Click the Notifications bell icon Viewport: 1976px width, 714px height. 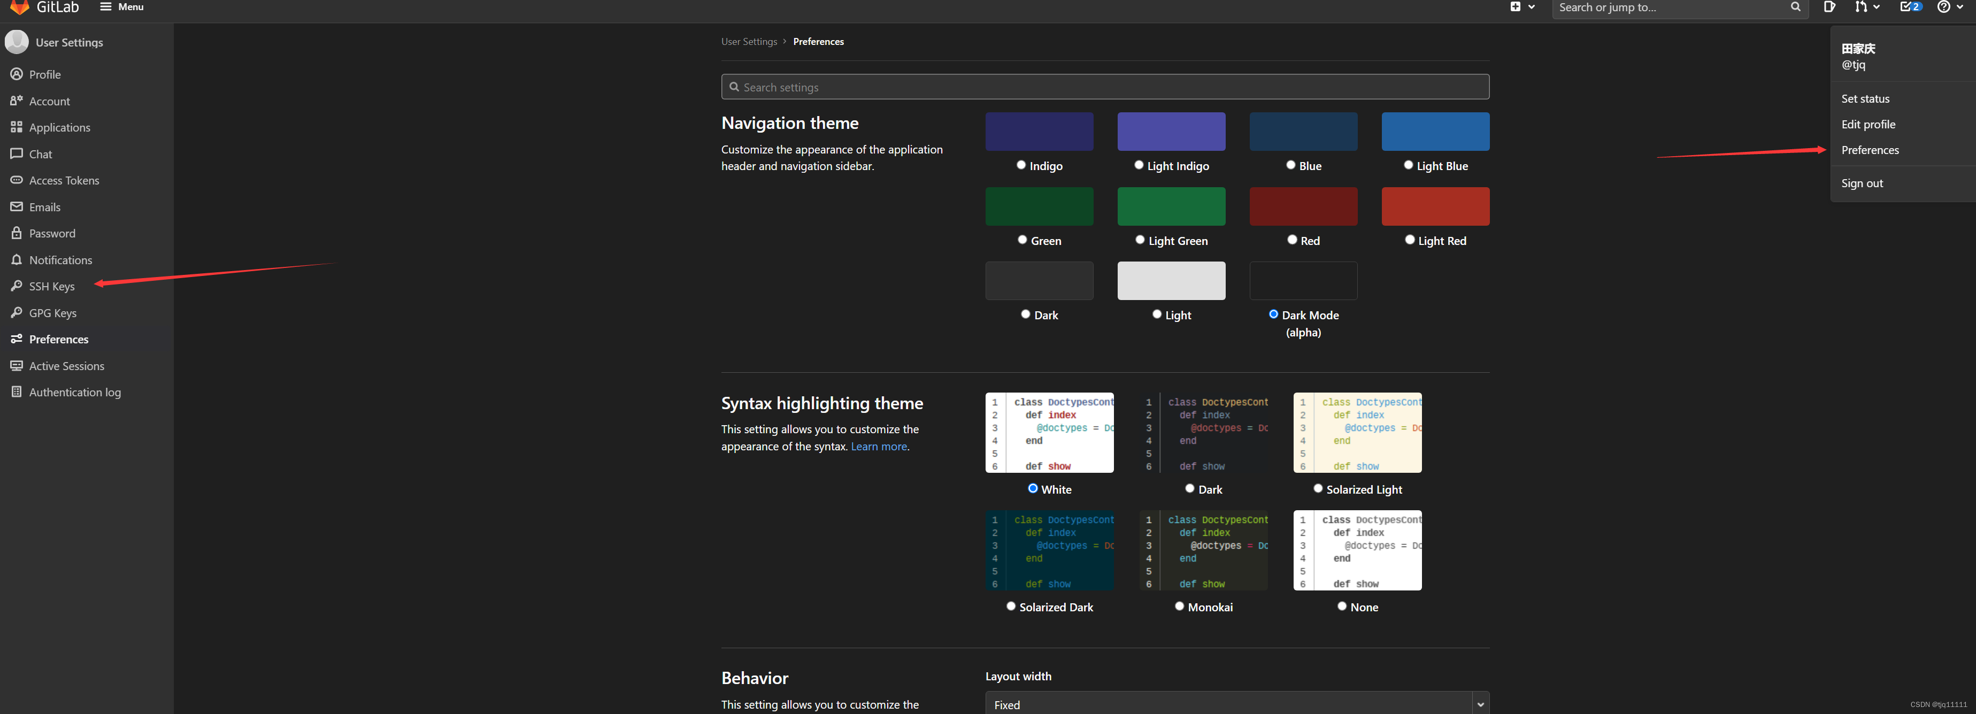16,260
